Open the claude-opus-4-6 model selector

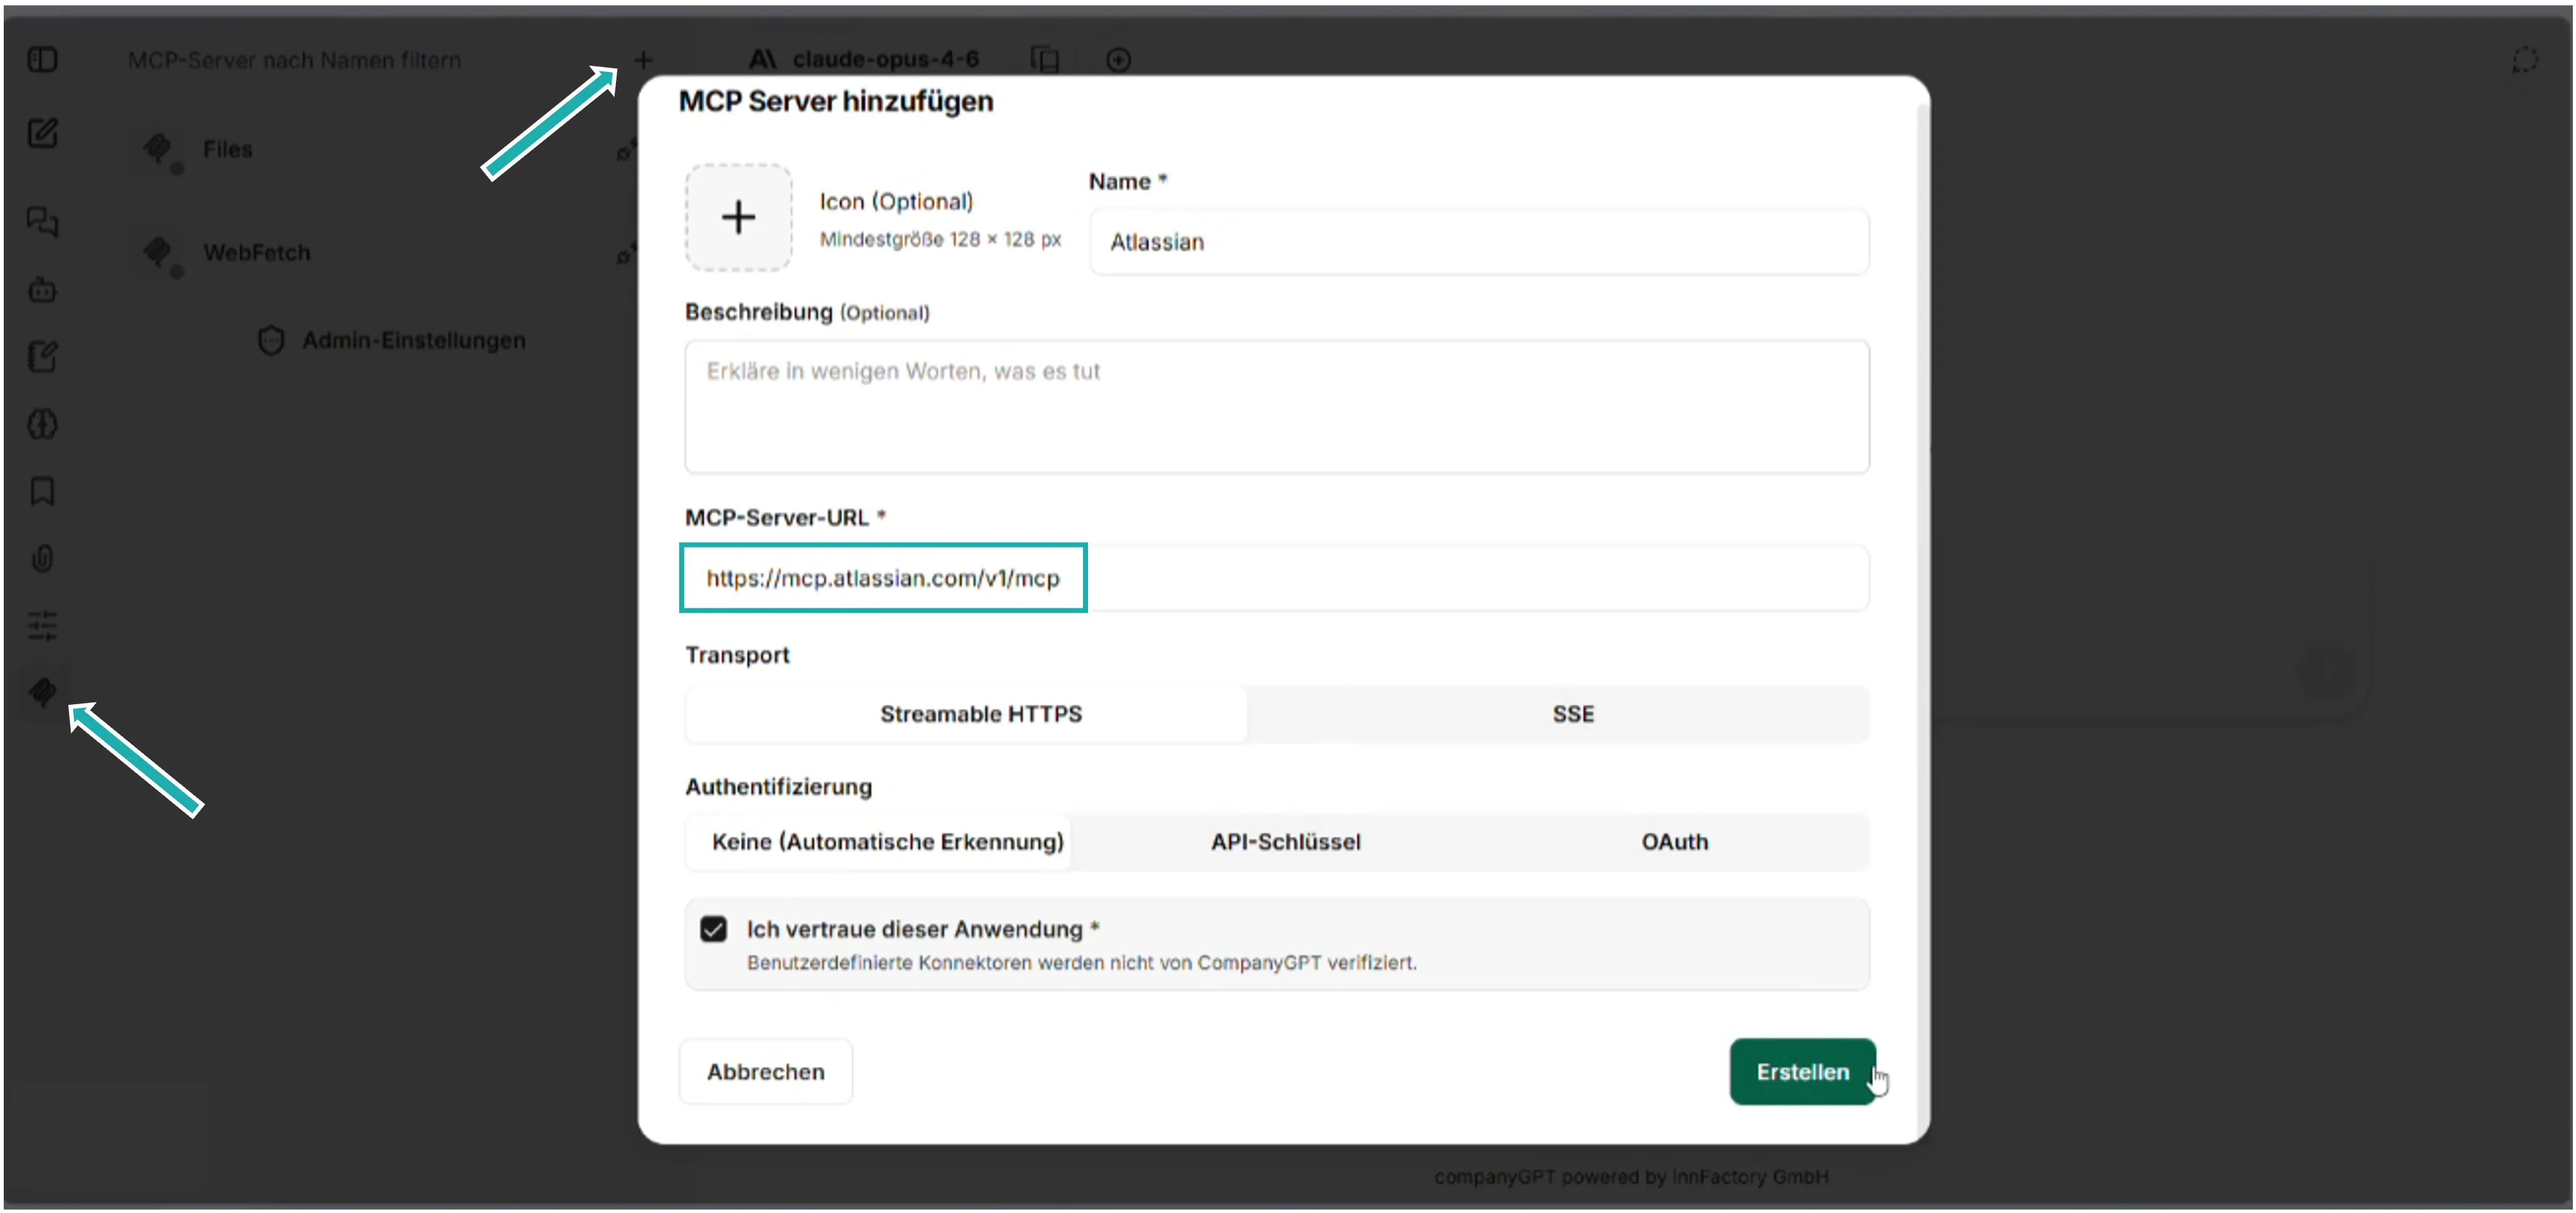[865, 60]
